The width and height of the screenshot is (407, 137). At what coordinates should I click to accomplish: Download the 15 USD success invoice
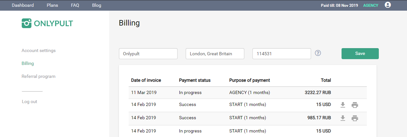coord(343,105)
